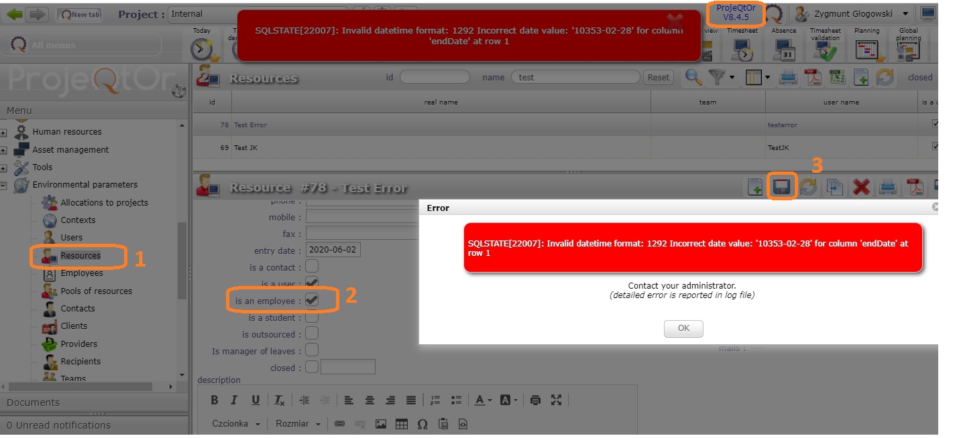The image size is (957, 438).
Task: Select Employees in the menu tree
Action: click(81, 273)
